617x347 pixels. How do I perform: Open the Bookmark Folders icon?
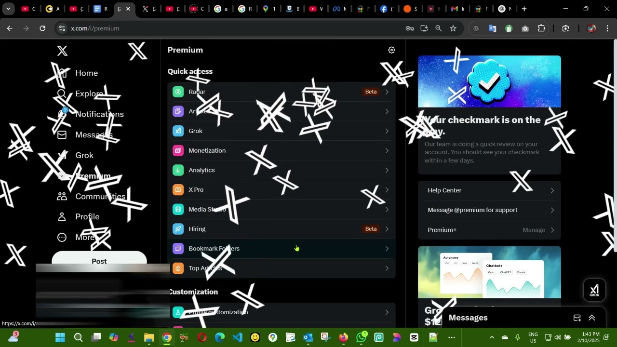click(178, 249)
